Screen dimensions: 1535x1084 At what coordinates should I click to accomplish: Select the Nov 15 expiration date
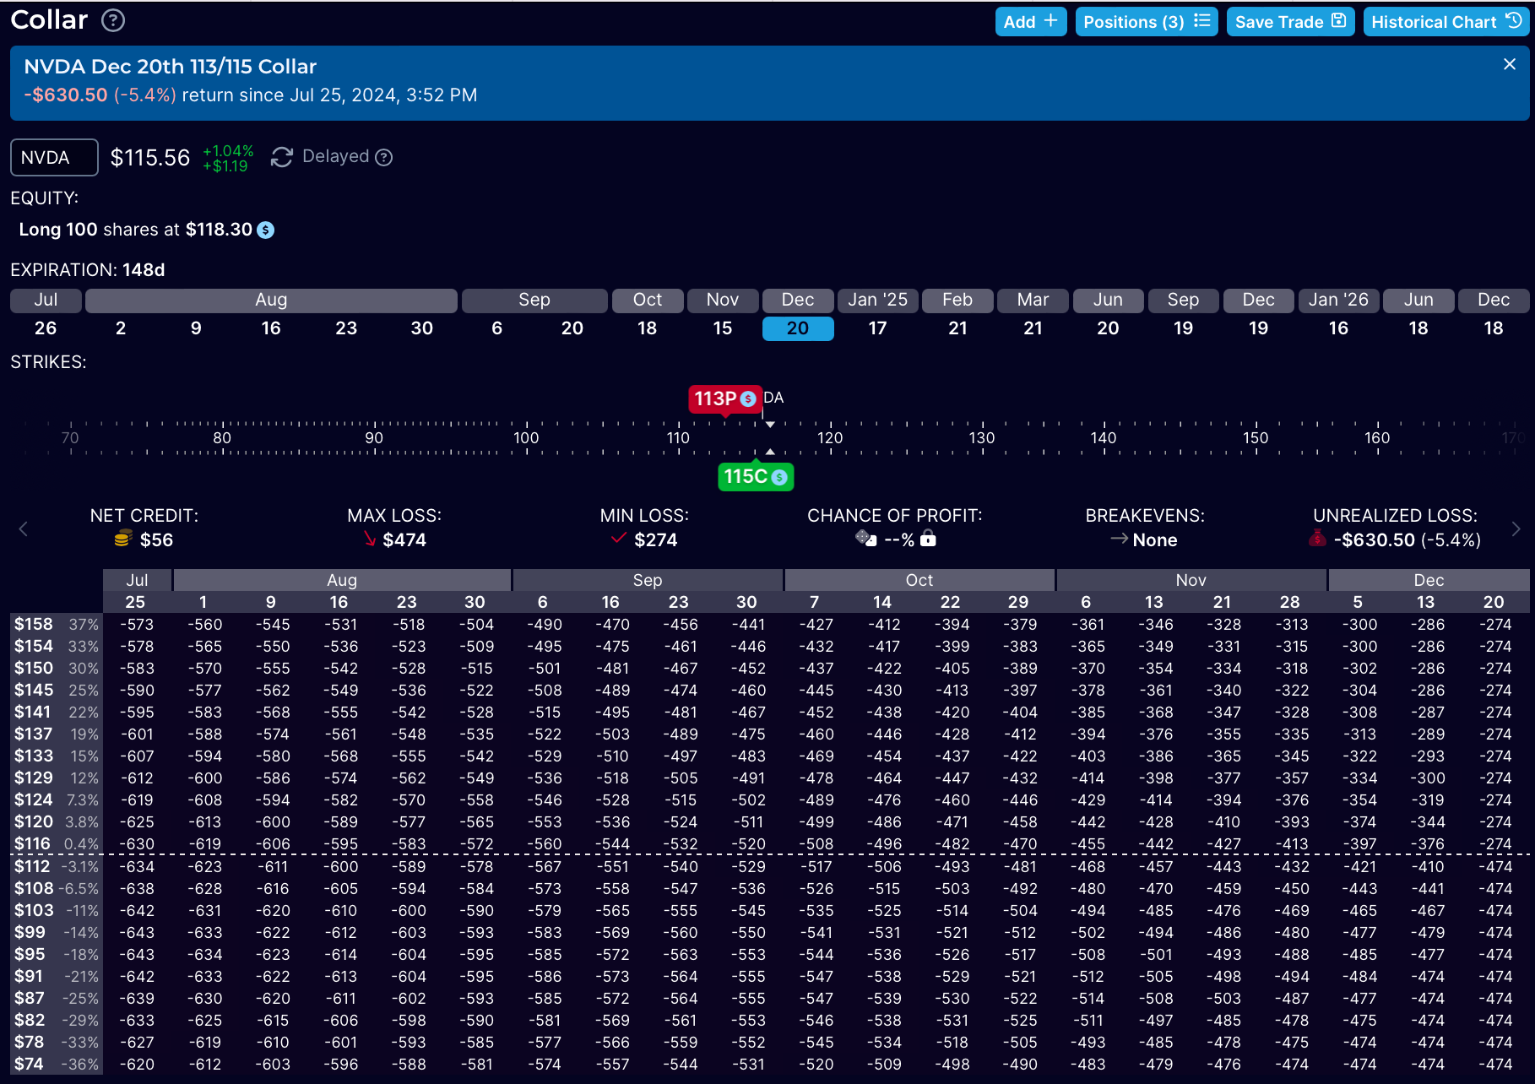[723, 328]
